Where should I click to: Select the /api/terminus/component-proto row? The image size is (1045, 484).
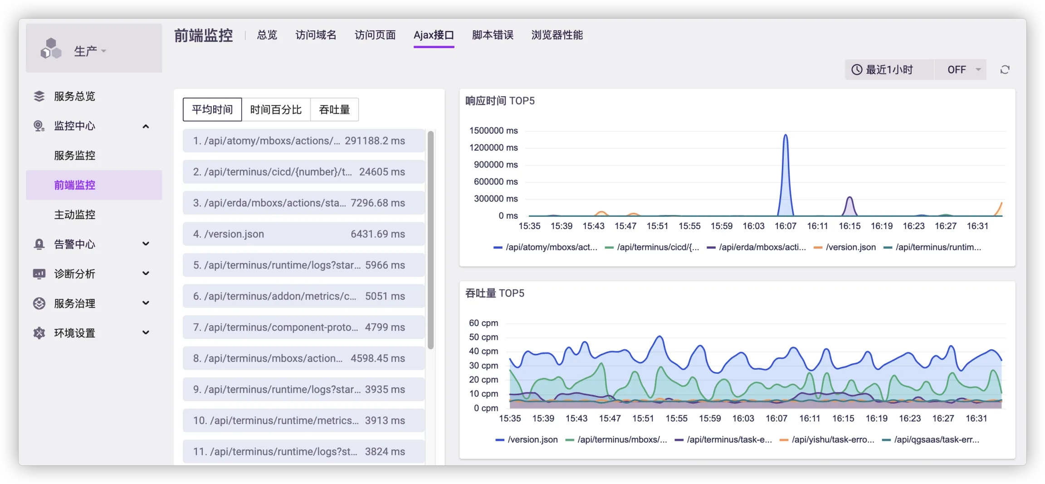pyautogui.click(x=303, y=327)
